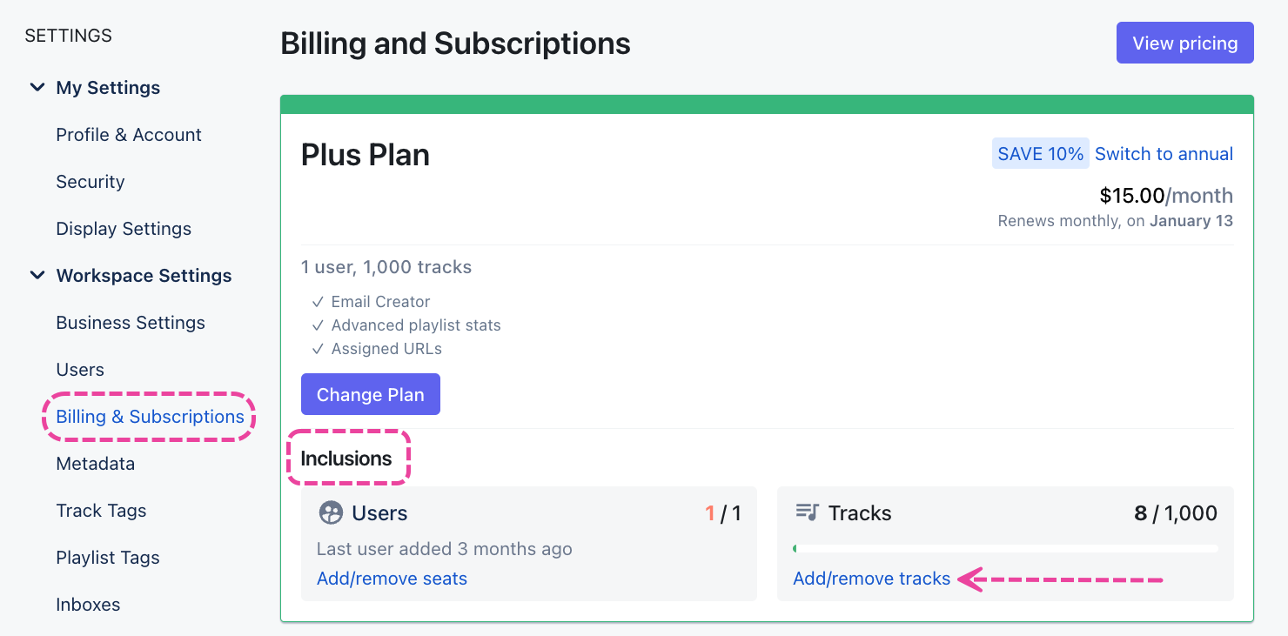Open Display Settings page

[124, 229]
